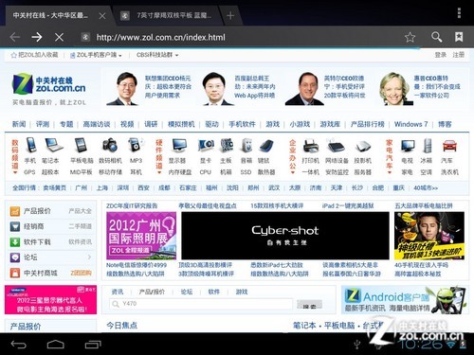Stop page loading with the X button
Image resolution: width=474 pixels, height=355 pixels.
(59, 37)
